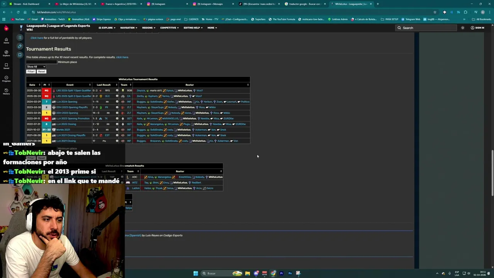The image size is (494, 278).
Task: Open Fandom Home sidebar icon
Action: (6, 41)
